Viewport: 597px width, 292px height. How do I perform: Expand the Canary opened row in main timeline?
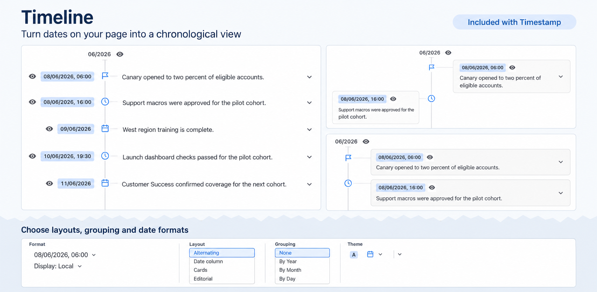(x=309, y=77)
